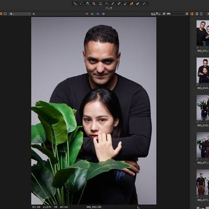The width and height of the screenshot is (209, 209).
Task: Click the blue icon in viewer toolbar
Action: [x=98, y=14]
